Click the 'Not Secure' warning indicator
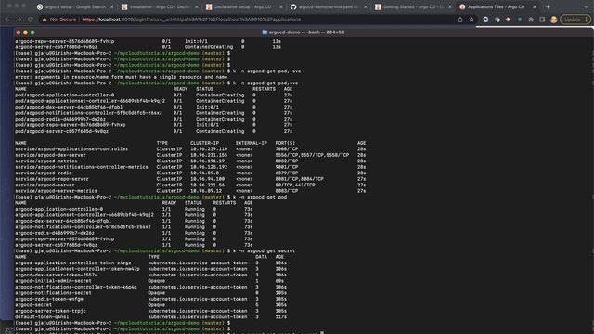Screen dimensions: 594x334 point(59,19)
